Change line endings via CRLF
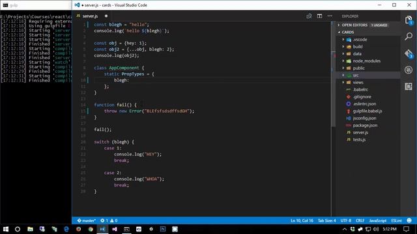This screenshot has height=234, width=417. point(360,220)
